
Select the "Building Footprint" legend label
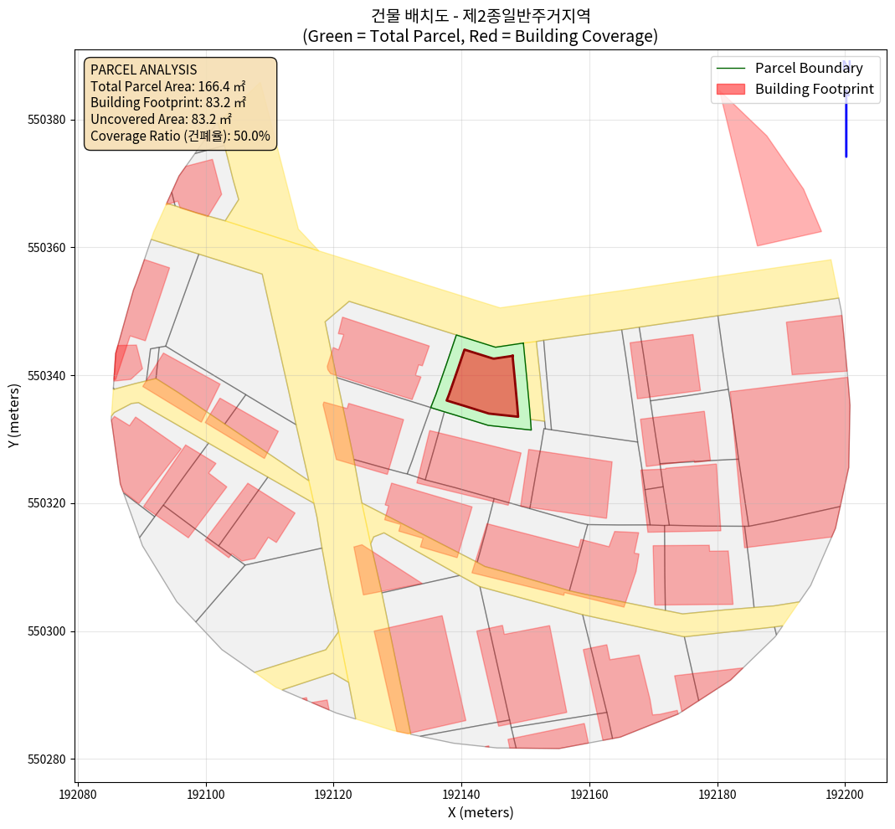814,89
